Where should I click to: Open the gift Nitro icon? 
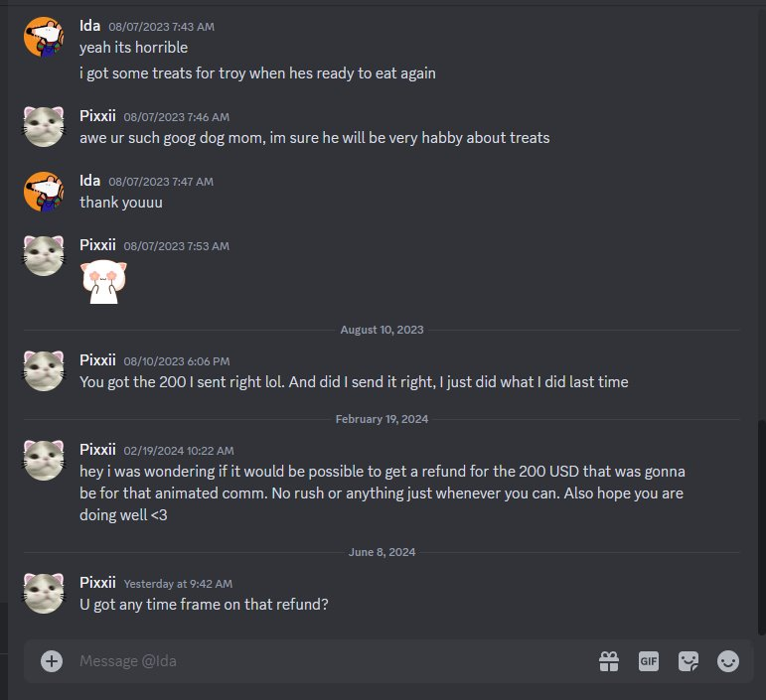pyautogui.click(x=609, y=661)
